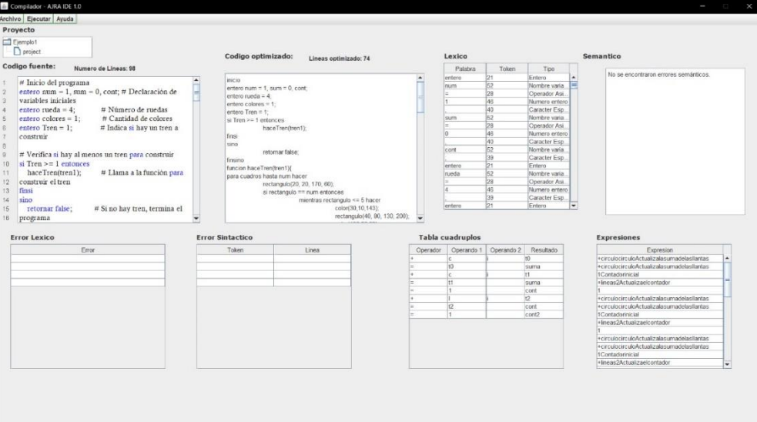Click the Error column header
The height and width of the screenshot is (422, 757).
88,250
